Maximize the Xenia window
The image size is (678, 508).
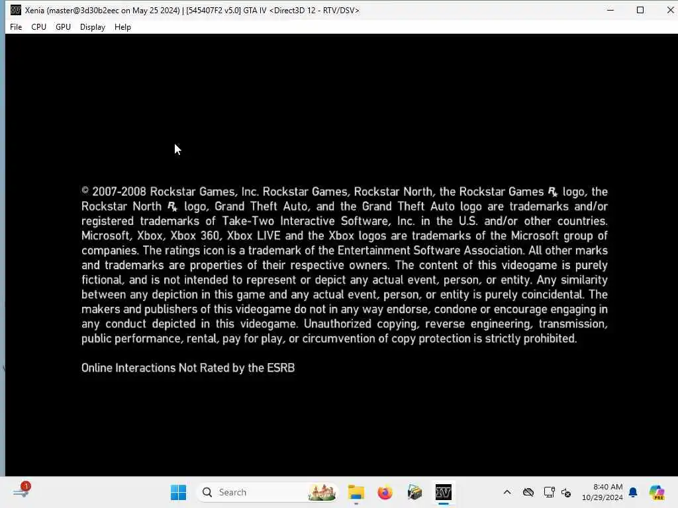tap(640, 10)
